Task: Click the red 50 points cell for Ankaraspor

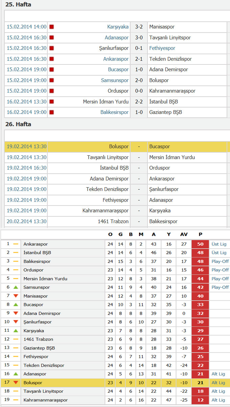Action: click(x=200, y=244)
